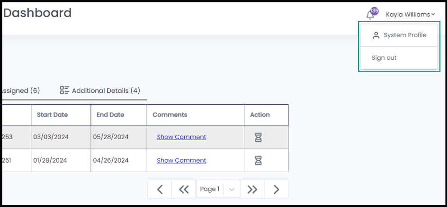Jump to first page with double left arrows
Screen dimensions: 447x207
[x=184, y=190]
